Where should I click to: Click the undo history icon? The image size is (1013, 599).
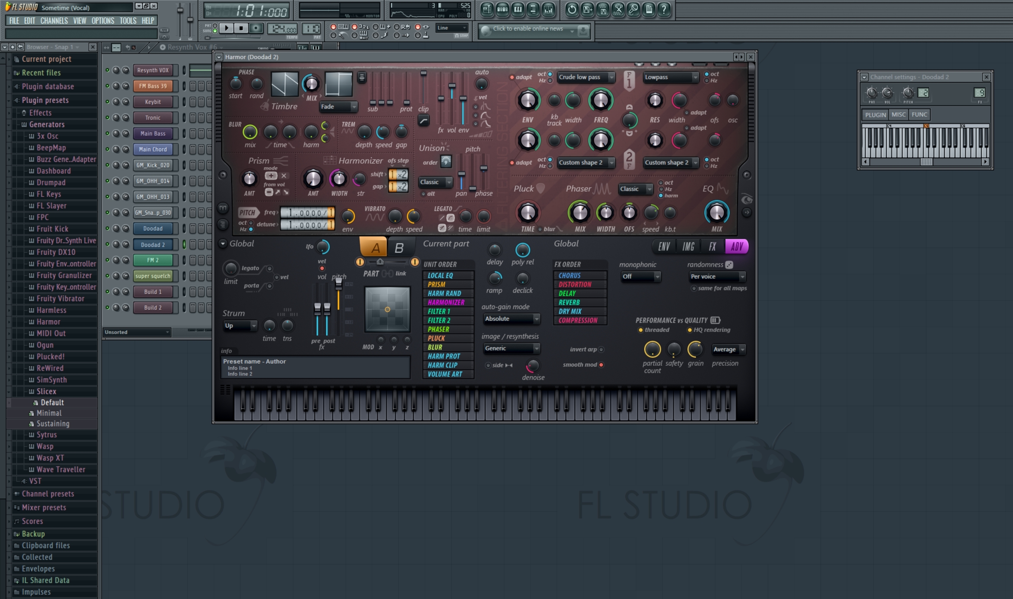coord(572,9)
